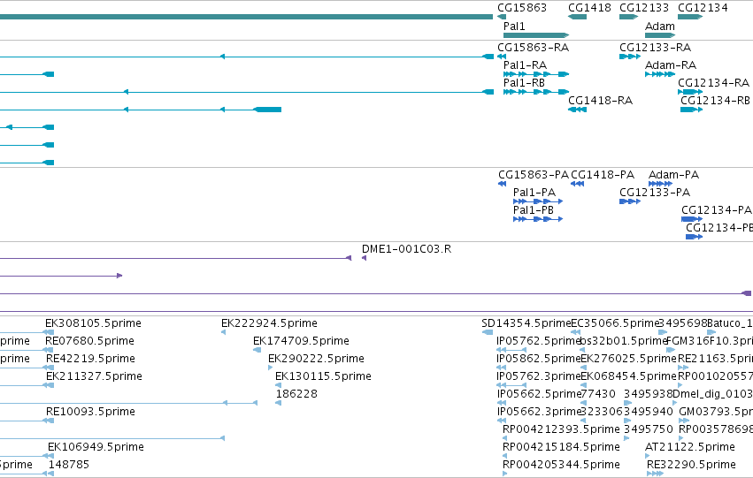Screen dimensions: 753x478
Task: Click the EK308105.5prime EST label
Action: pyautogui.click(x=93, y=323)
